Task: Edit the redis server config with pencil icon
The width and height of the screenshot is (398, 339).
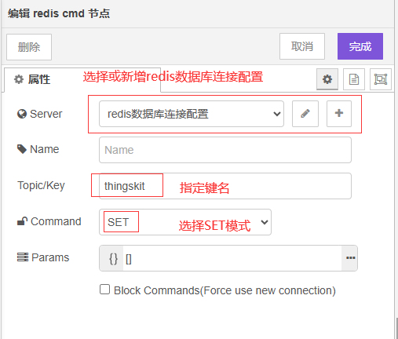Action: [305, 114]
